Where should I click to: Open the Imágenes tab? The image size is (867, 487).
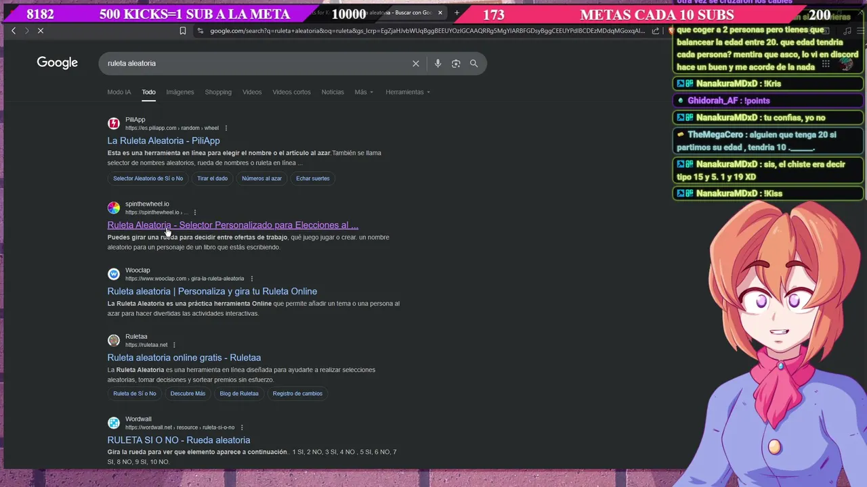click(x=180, y=92)
